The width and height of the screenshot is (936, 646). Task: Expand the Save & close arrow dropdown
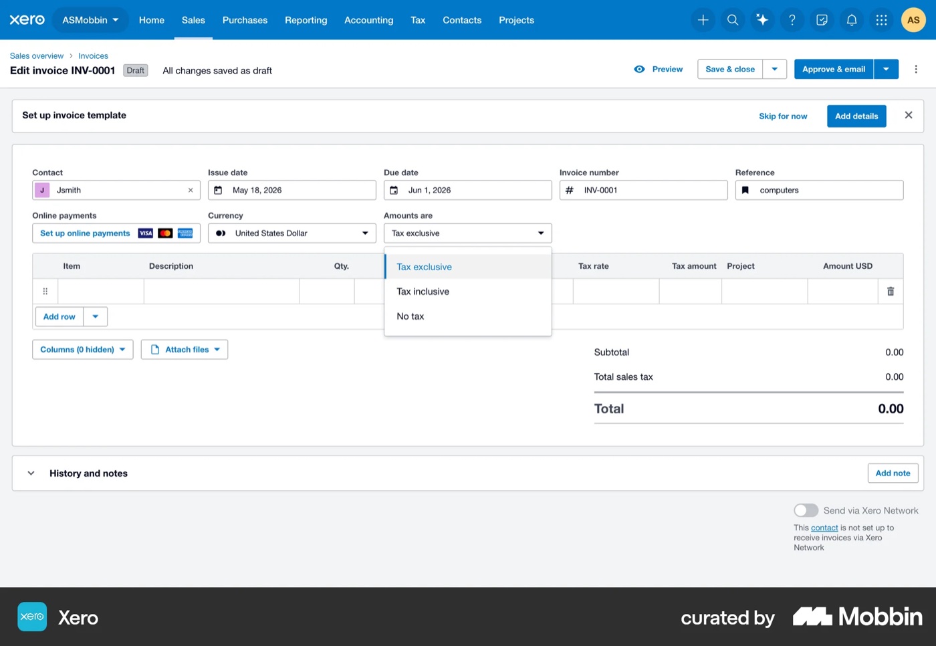click(775, 69)
